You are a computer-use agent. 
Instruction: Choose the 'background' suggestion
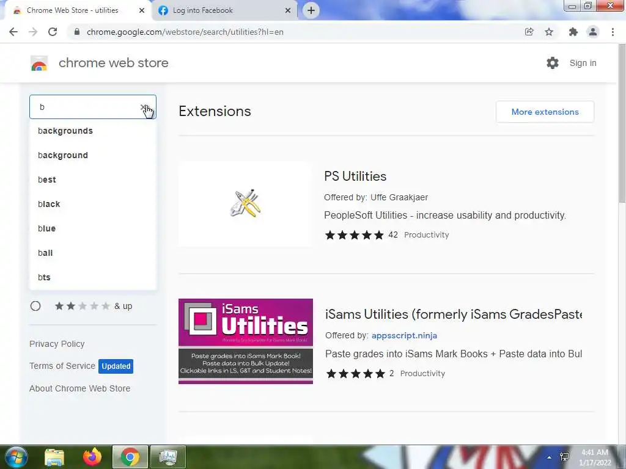[x=93, y=155]
